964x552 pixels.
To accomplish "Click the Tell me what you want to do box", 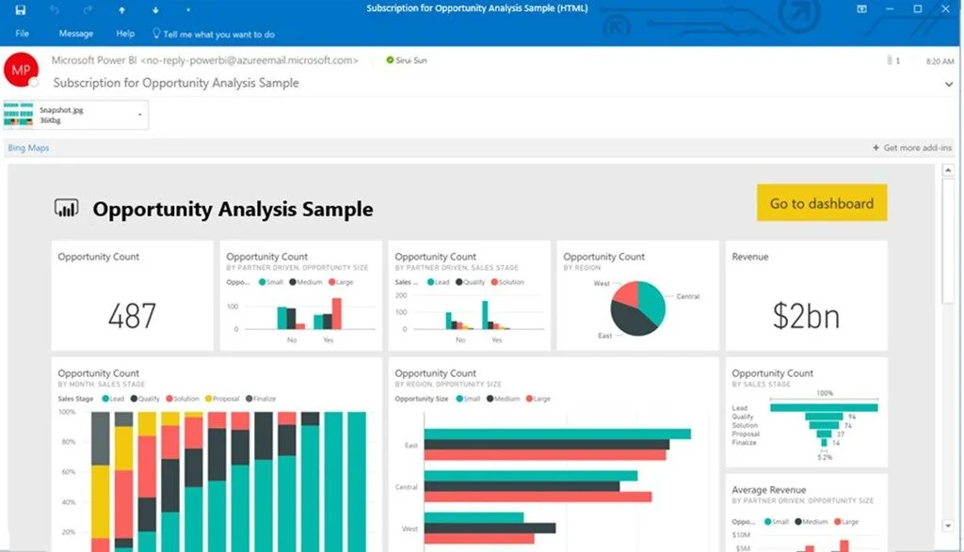I will (x=218, y=35).
